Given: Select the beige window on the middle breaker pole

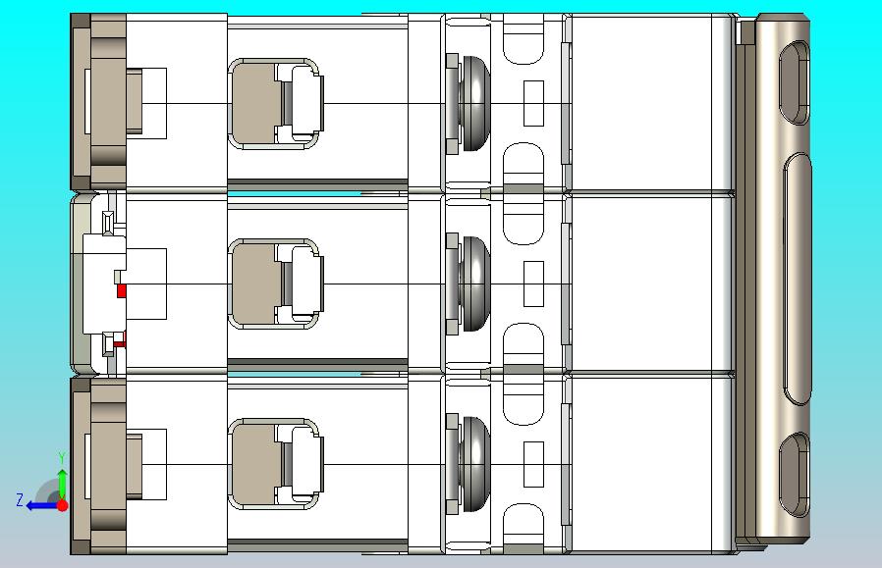Looking at the screenshot, I should [255, 284].
